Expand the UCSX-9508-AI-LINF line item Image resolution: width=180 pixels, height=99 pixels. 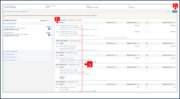point(57,32)
